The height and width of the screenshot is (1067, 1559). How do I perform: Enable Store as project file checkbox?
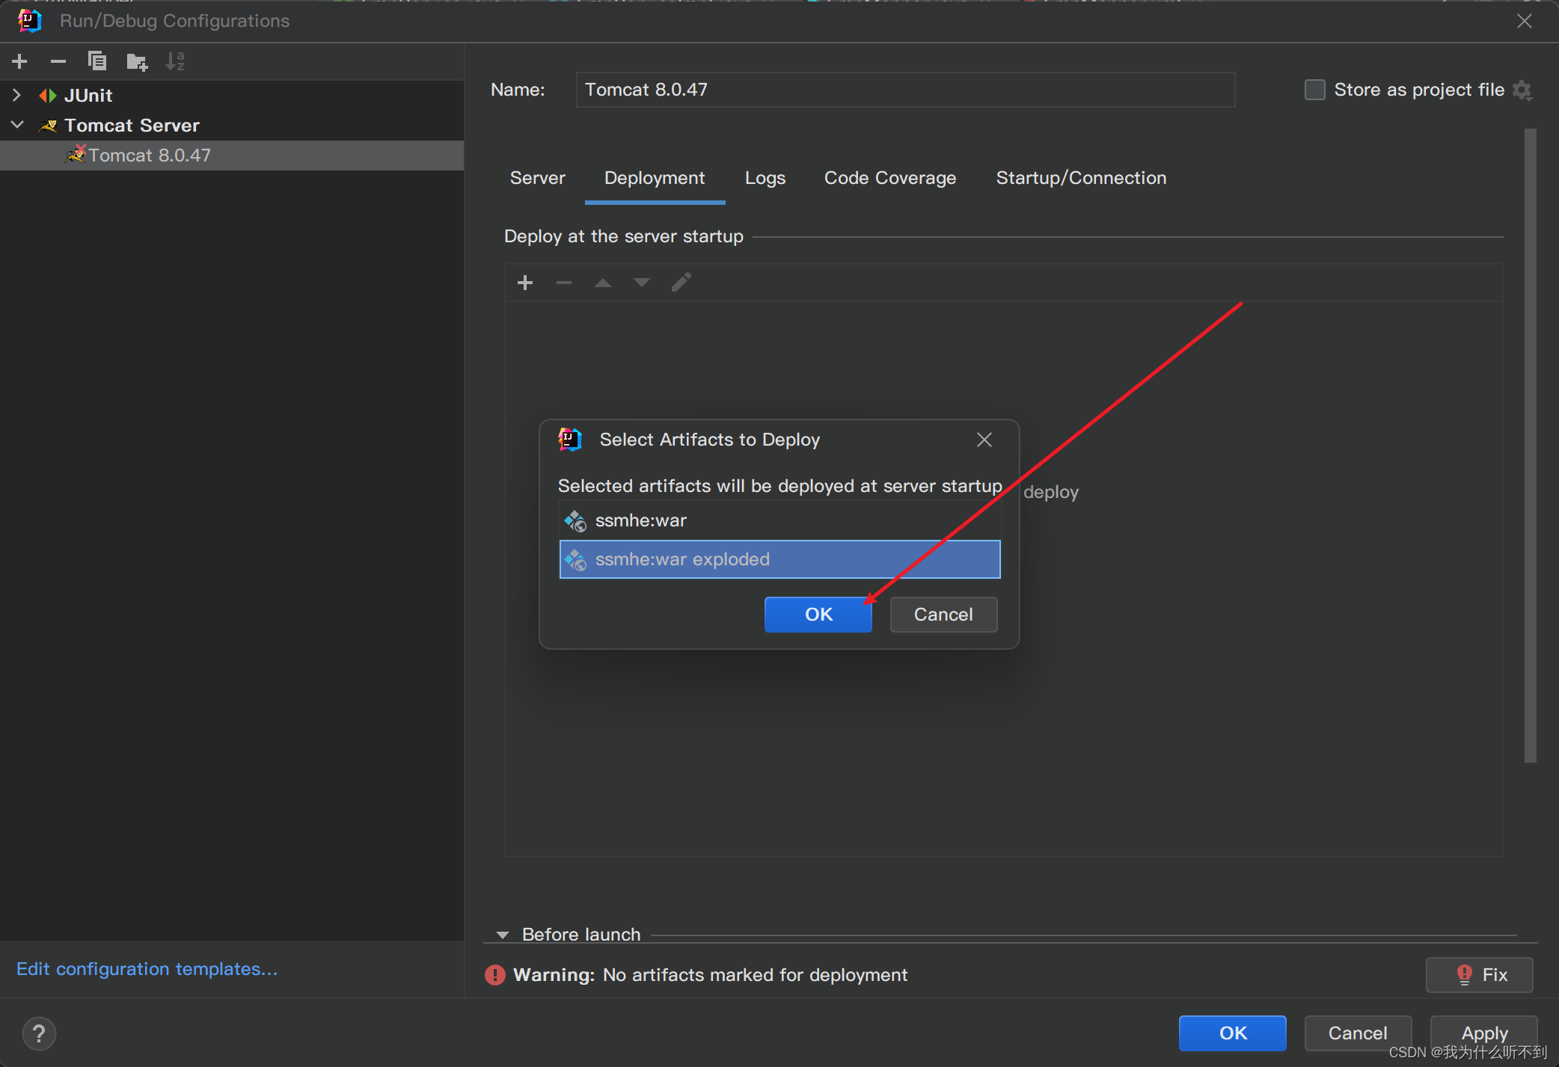(x=1314, y=90)
